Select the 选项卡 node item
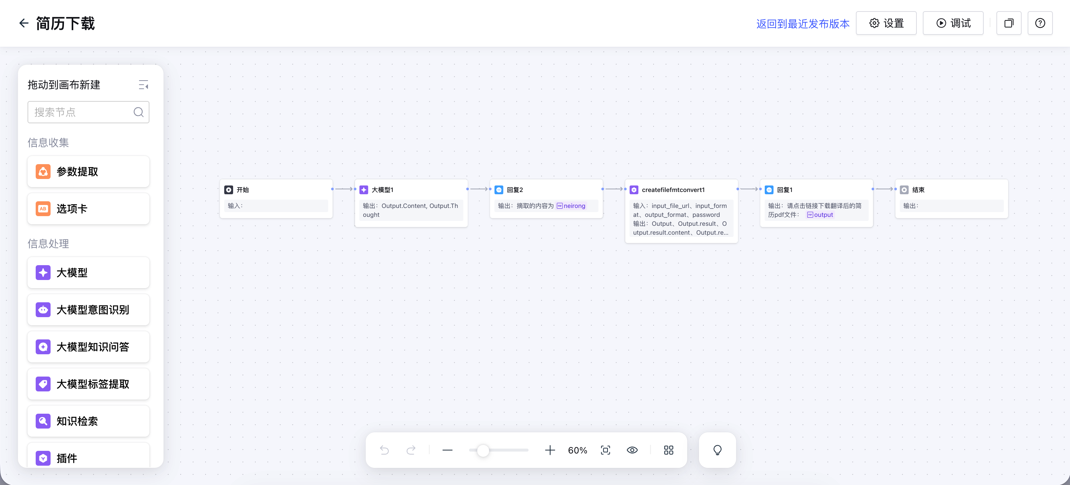Image resolution: width=1070 pixels, height=485 pixels. tap(88, 209)
